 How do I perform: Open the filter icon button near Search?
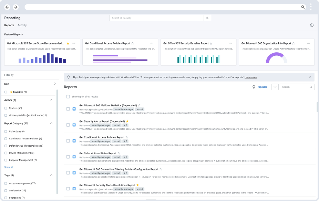pyautogui.click(x=275, y=87)
